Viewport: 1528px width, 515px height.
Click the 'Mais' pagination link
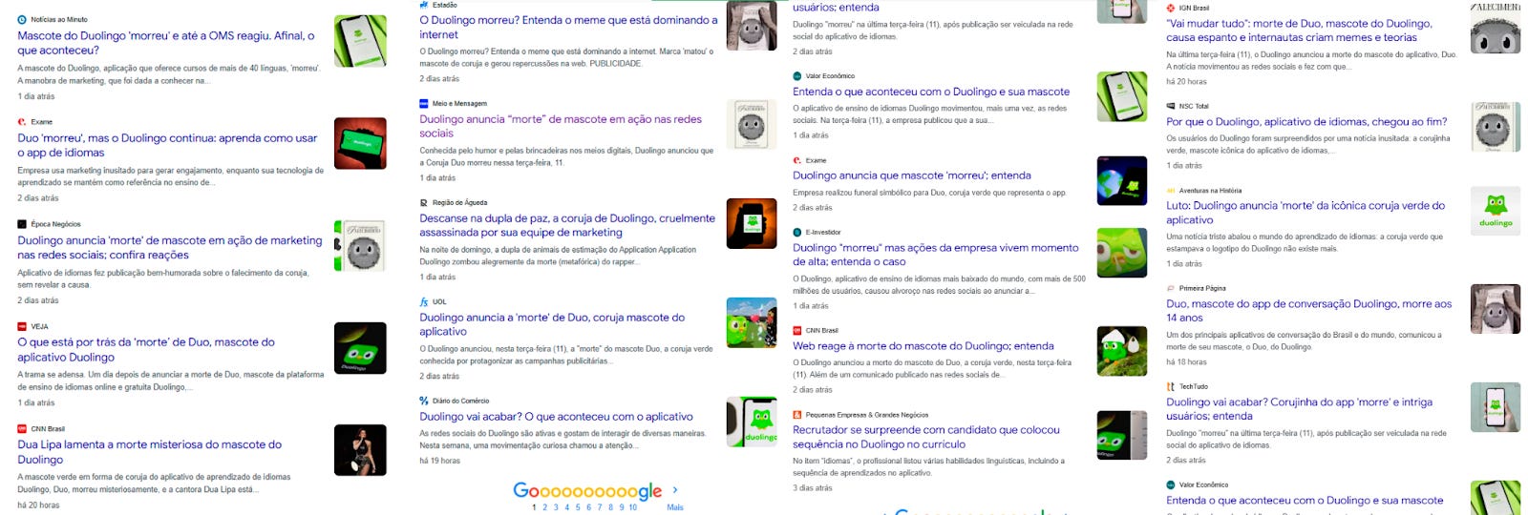tap(675, 507)
